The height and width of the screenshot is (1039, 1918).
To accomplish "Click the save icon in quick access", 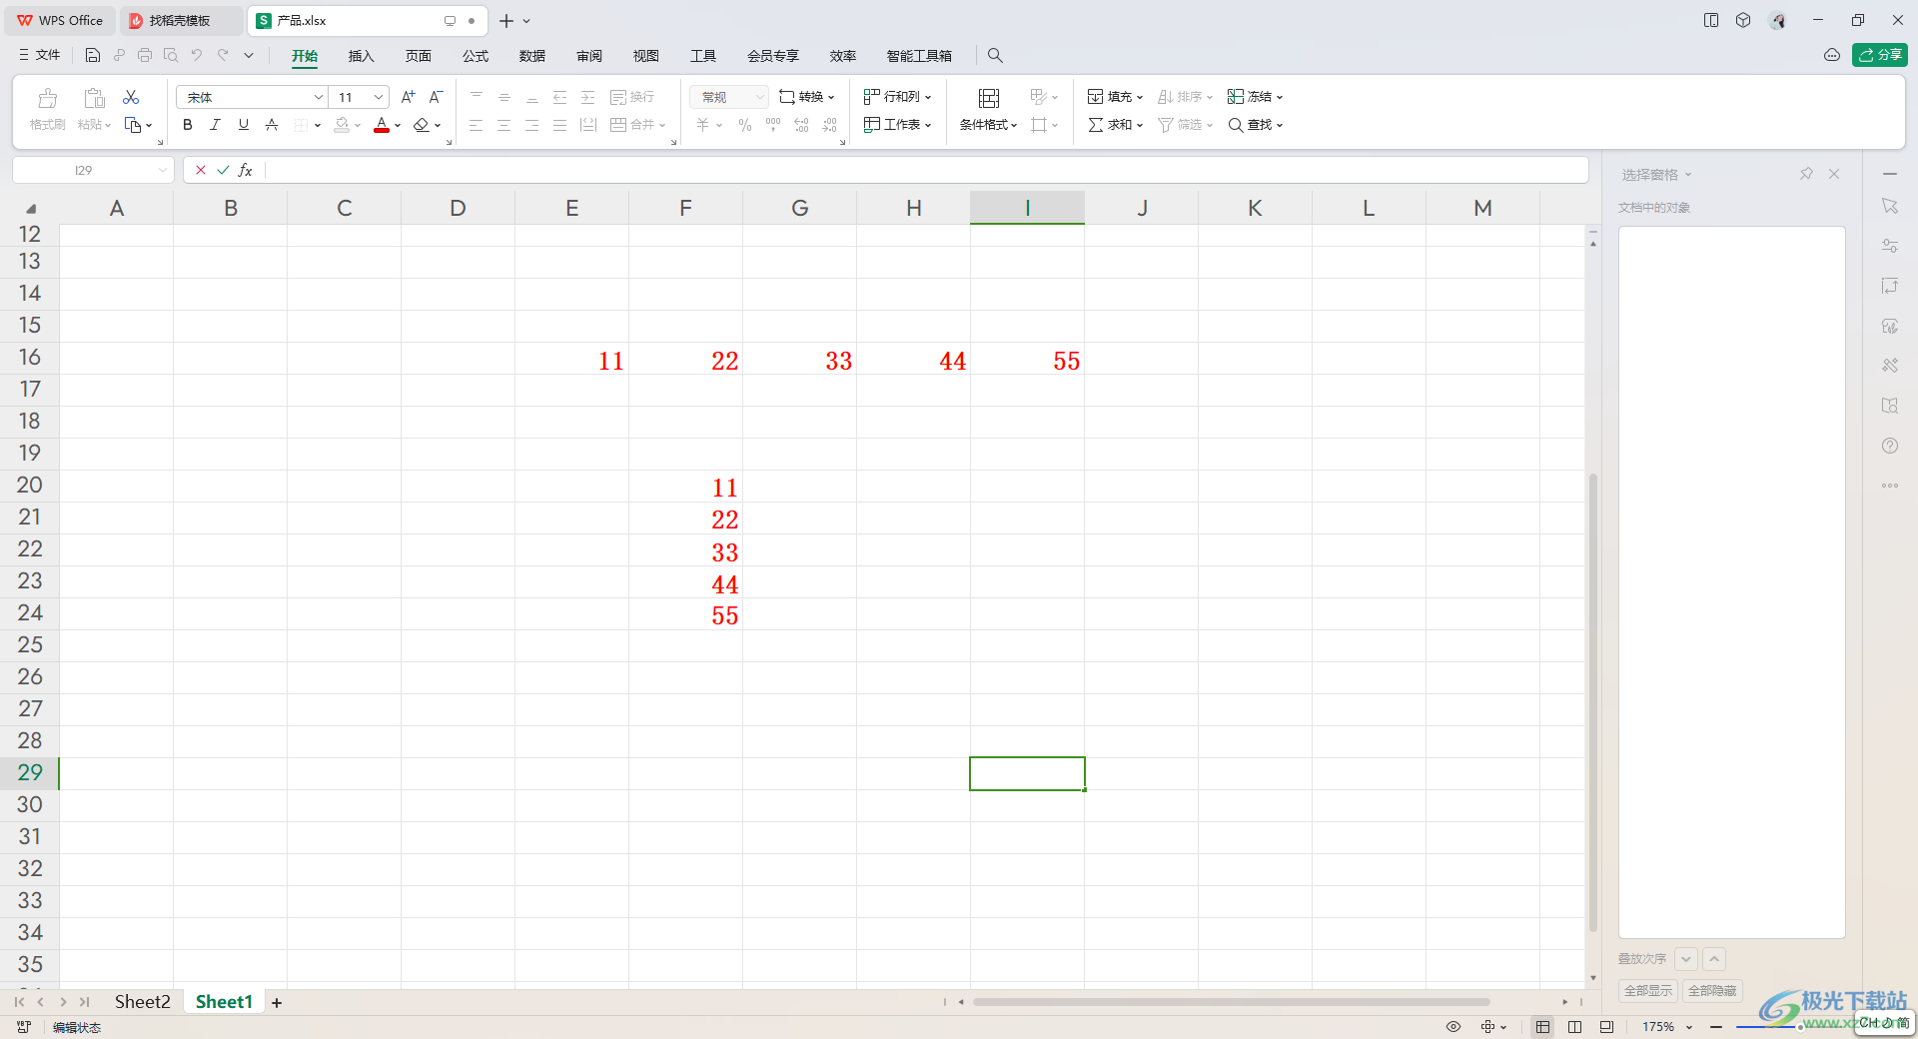I will point(93,55).
